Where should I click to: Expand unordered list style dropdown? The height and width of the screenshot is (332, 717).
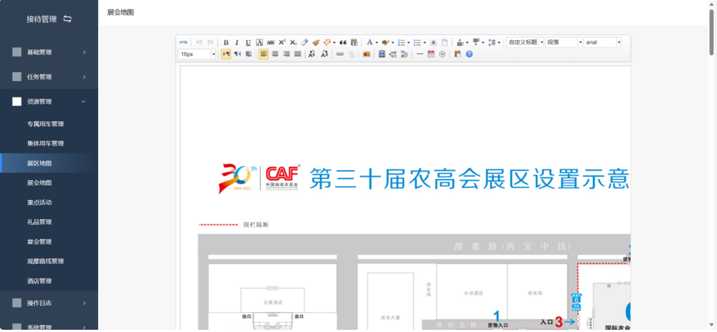pyautogui.click(x=425, y=42)
